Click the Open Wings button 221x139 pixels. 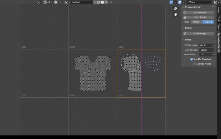(198, 34)
